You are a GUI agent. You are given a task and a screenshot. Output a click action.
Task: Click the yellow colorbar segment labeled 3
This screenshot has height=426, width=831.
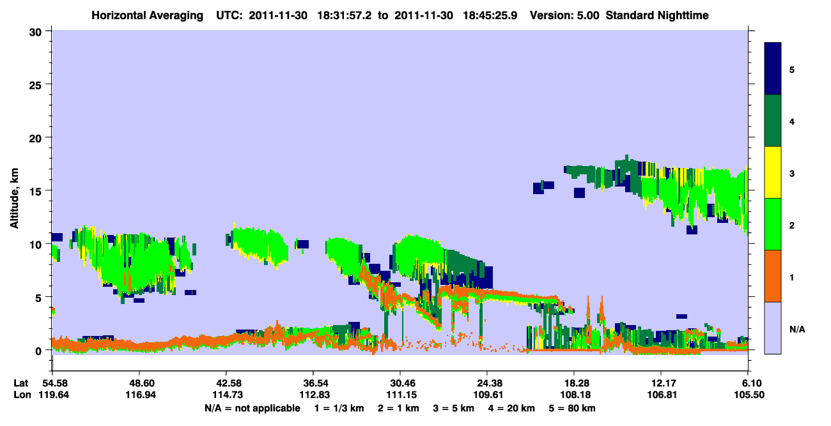point(773,172)
